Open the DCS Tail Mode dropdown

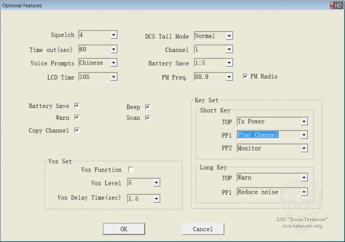point(229,36)
